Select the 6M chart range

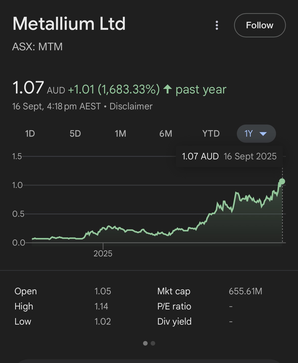click(x=166, y=133)
